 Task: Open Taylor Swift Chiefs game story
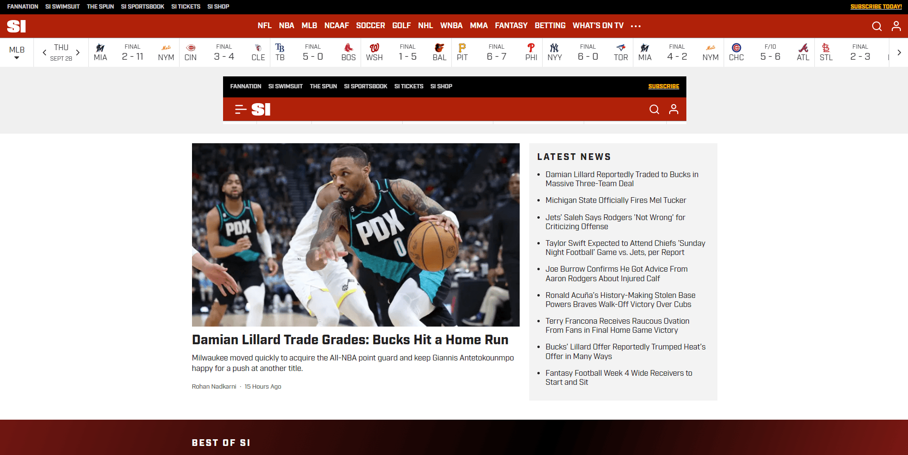[625, 248]
